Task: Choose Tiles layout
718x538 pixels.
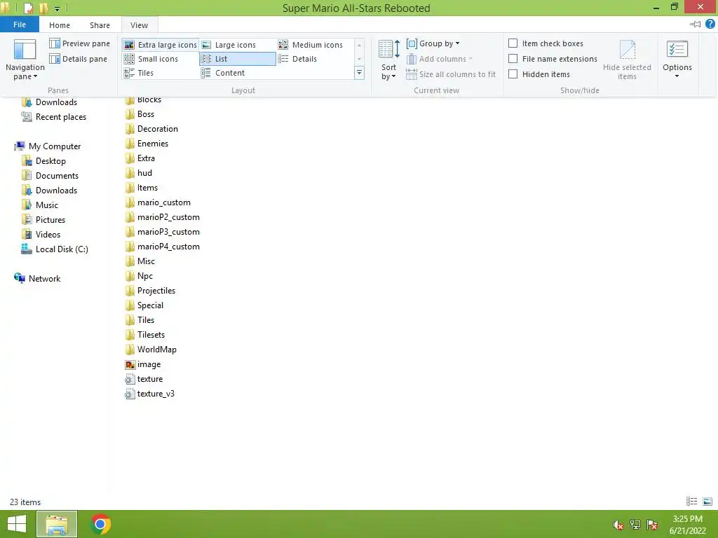Action: click(x=140, y=73)
